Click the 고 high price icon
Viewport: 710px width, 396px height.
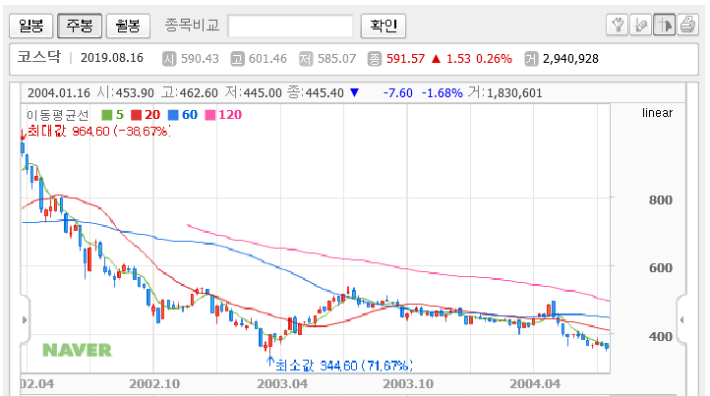[x=237, y=59]
